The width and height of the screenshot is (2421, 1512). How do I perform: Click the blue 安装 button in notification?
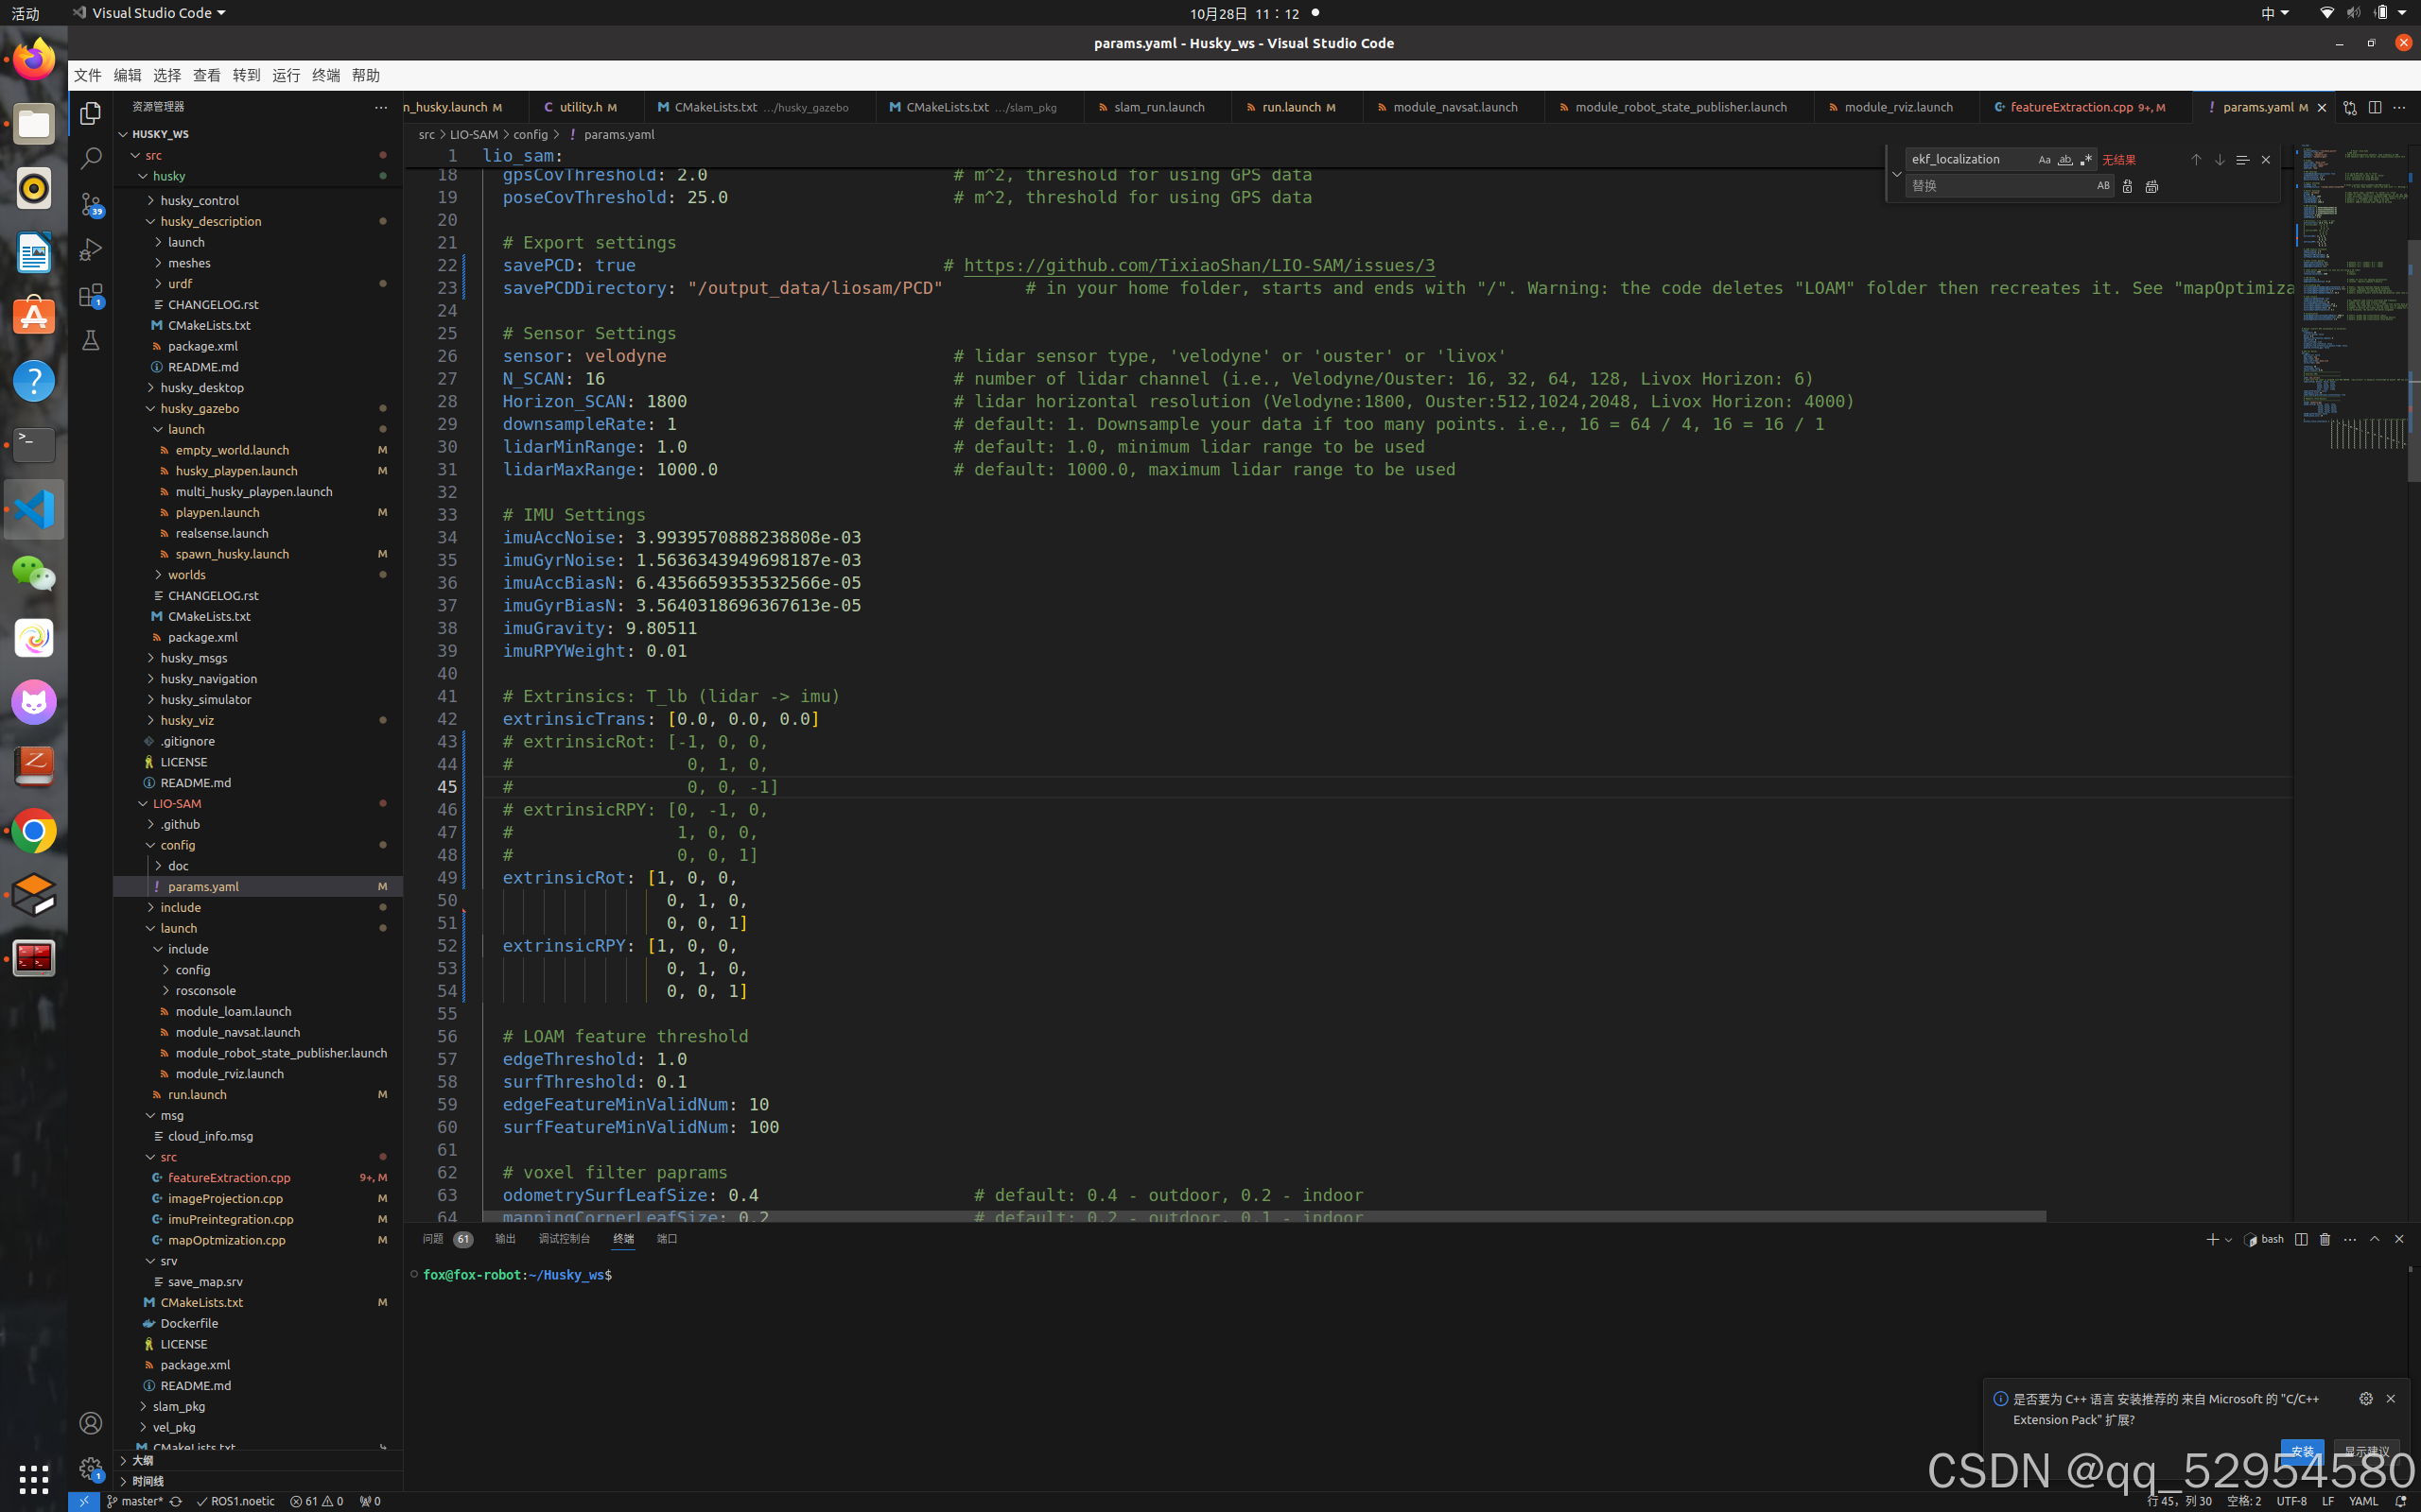click(x=2301, y=1450)
